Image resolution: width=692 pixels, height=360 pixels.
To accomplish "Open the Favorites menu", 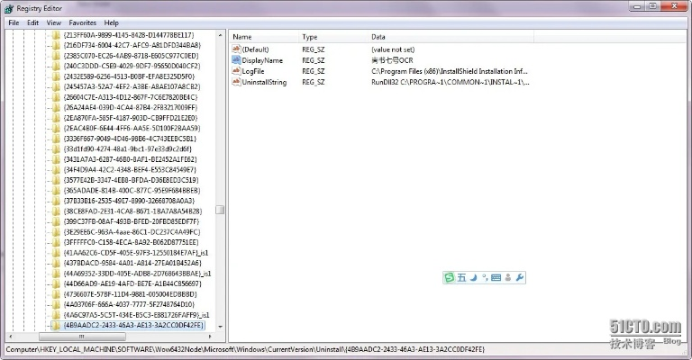I will pos(83,22).
